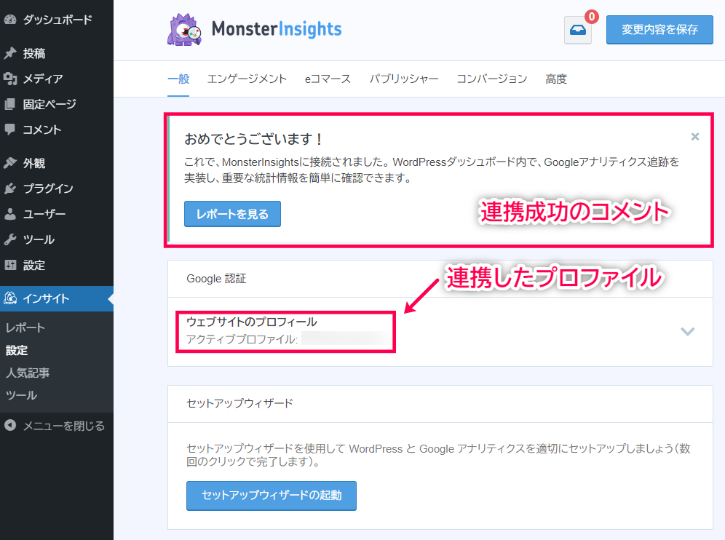Click the MonsterInsights wordmark text
Image resolution: width=725 pixels, height=540 pixels.
[277, 29]
